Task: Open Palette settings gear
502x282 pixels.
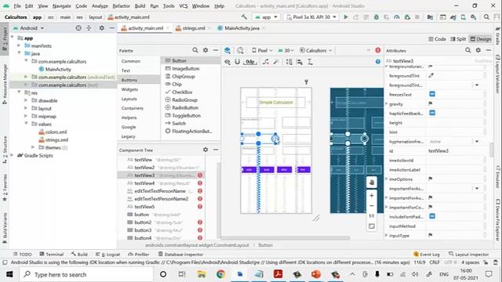Action: click(206, 50)
